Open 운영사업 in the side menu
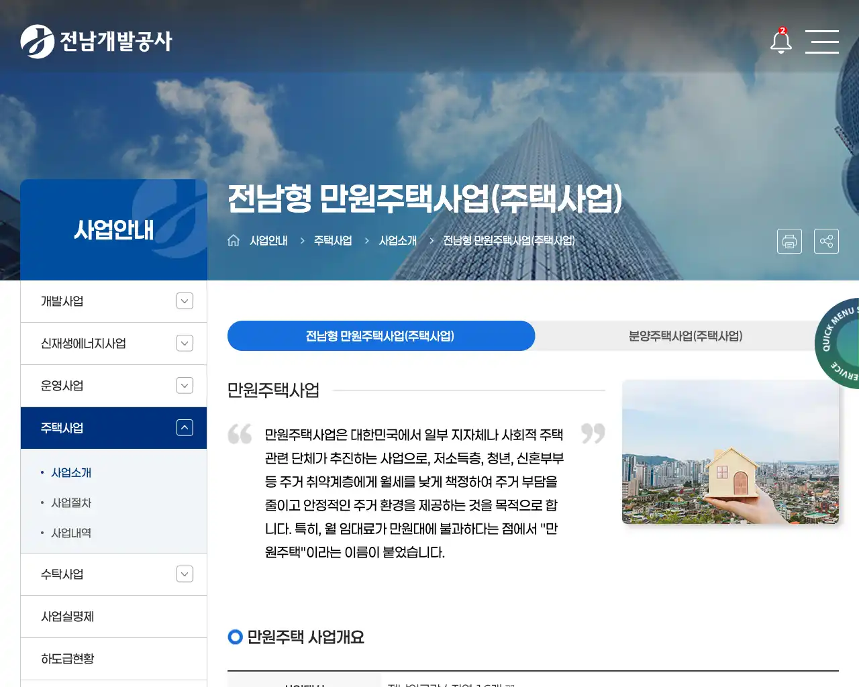Screen dimensions: 859x687 113,386
